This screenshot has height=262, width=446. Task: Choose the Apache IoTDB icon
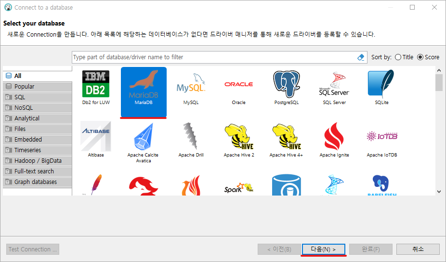[382, 136]
